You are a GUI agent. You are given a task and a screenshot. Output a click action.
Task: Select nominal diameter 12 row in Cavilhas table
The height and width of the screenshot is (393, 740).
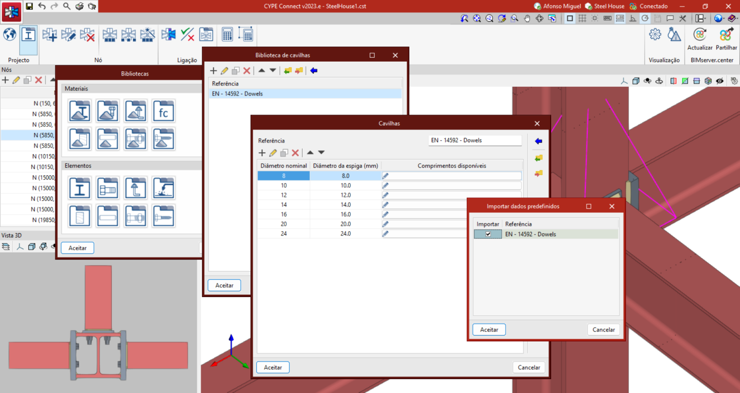[284, 195]
